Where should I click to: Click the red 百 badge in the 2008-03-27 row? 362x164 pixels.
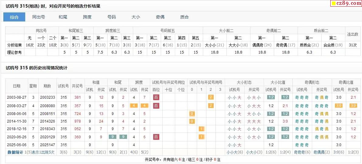click(x=156, y=106)
